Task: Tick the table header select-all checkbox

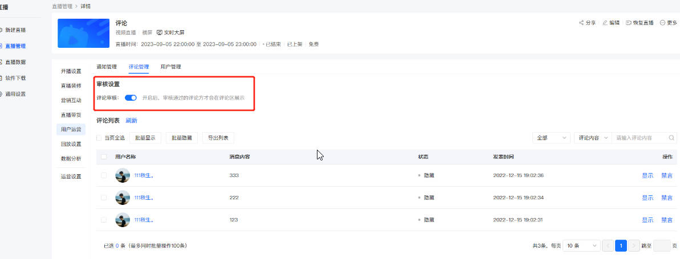Action: click(104, 157)
